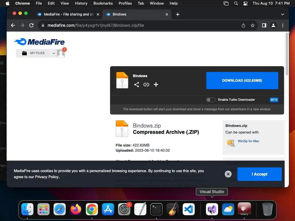Reload the page
295x221 pixels.
coord(31,25)
